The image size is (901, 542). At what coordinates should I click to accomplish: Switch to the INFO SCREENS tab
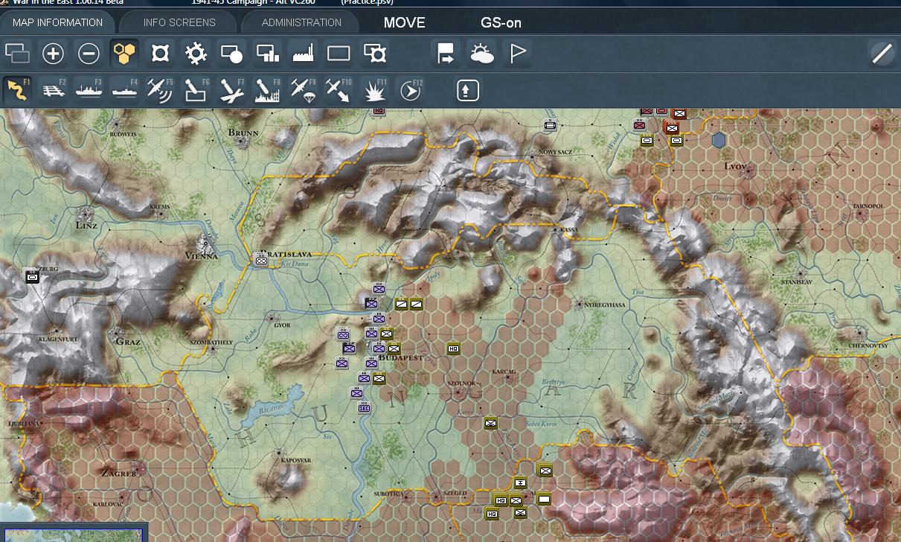click(x=179, y=22)
